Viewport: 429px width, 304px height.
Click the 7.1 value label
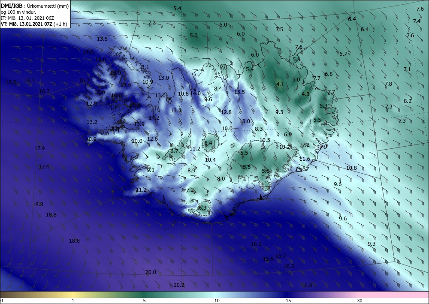407,69
